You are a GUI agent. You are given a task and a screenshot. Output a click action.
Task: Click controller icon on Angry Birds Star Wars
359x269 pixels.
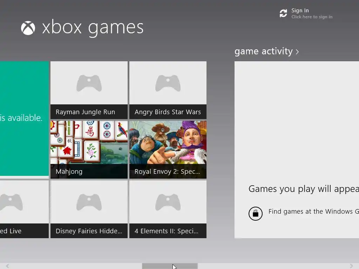click(168, 83)
